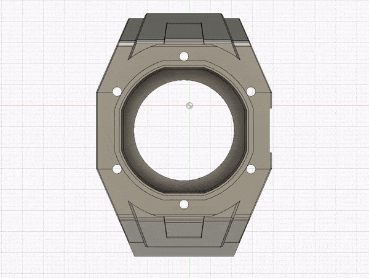Click the origin point marker
This screenshot has height=278, width=369.
point(190,105)
